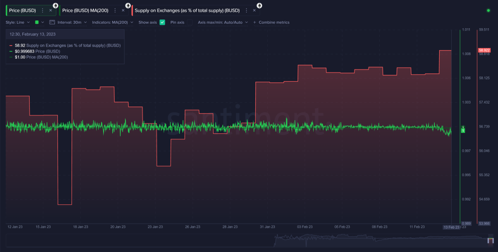Click the 12 Jan 23 date label
Screen dimensions: 498x252
[x=15, y=227]
